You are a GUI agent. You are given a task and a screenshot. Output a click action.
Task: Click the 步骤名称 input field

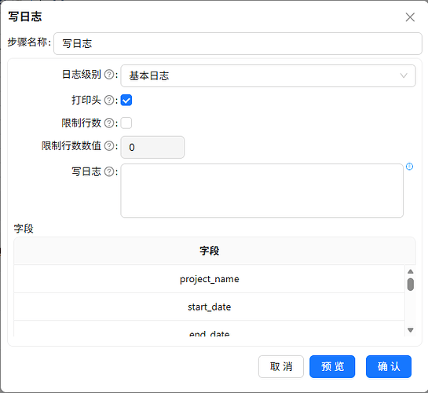pyautogui.click(x=238, y=43)
